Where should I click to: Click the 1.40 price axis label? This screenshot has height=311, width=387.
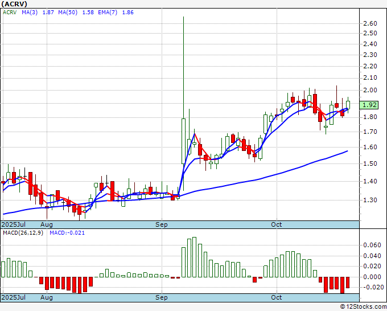point(370,181)
